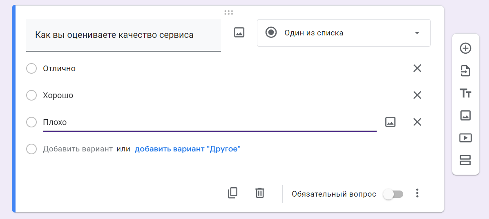This screenshot has height=219, width=489.
Task: Remove the Плохо option
Action: point(417,122)
